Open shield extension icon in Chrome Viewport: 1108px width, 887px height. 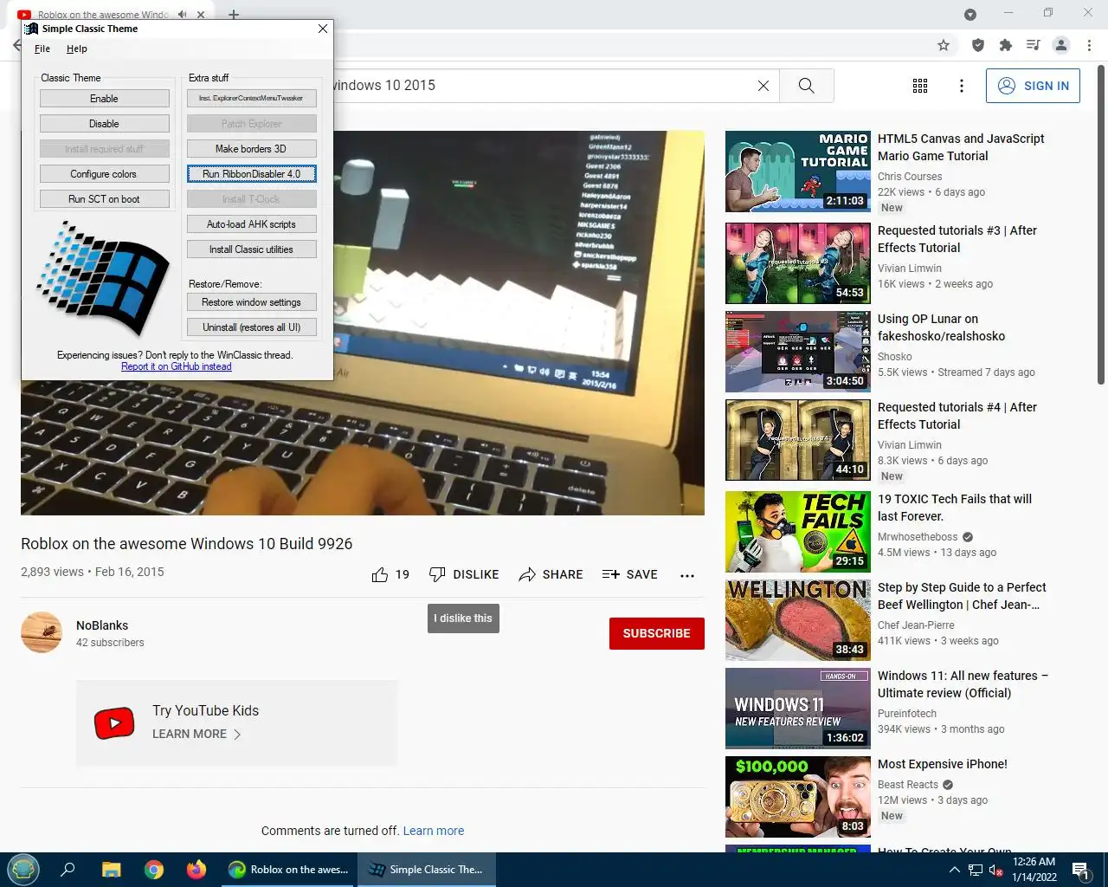(x=978, y=45)
